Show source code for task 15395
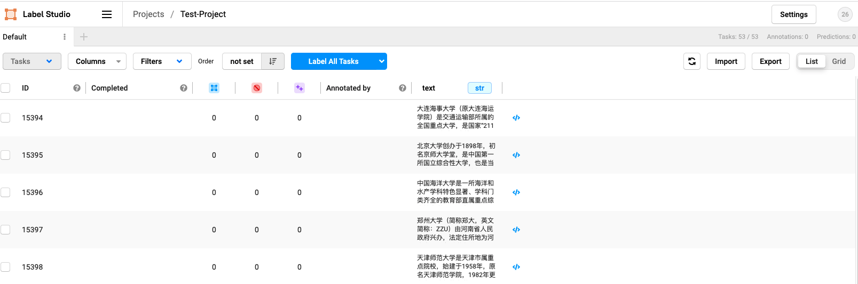The height and width of the screenshot is (284, 858). pyautogui.click(x=516, y=155)
